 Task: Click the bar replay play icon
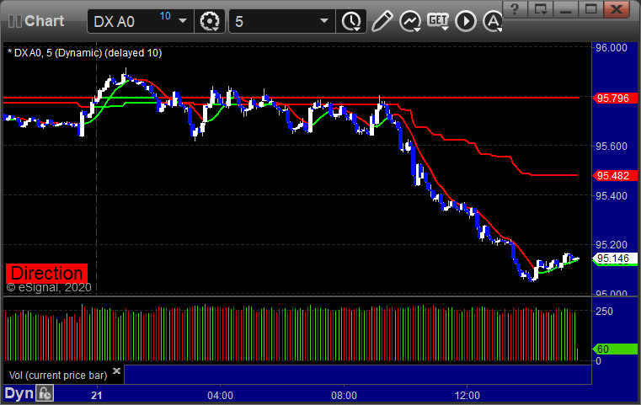click(x=466, y=21)
